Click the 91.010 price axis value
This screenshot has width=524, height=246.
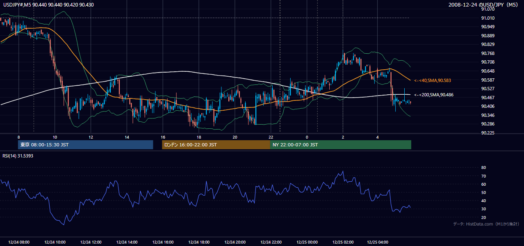[x=488, y=18]
